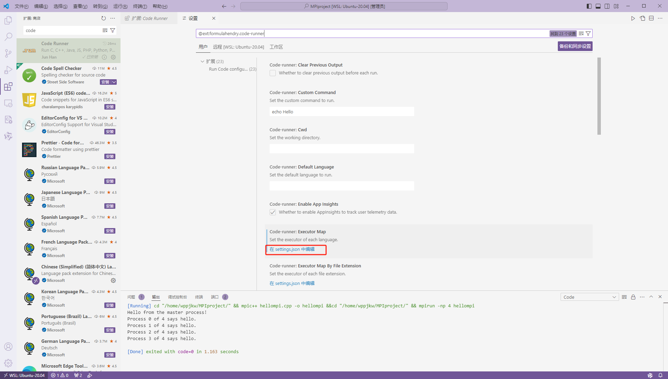Screen dimensions: 668x379
Task: Open errors and warnings status item
Action: point(60,375)
